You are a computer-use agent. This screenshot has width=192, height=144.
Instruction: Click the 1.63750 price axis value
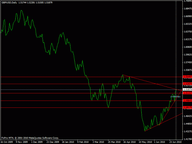[x=188, y=32]
